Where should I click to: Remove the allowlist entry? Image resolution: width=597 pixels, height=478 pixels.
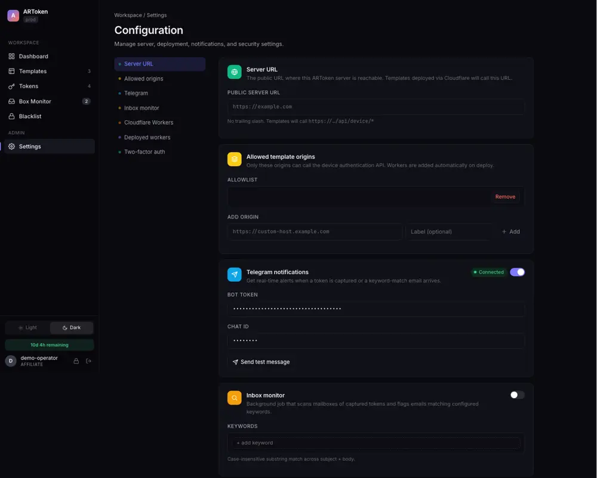pyautogui.click(x=505, y=197)
